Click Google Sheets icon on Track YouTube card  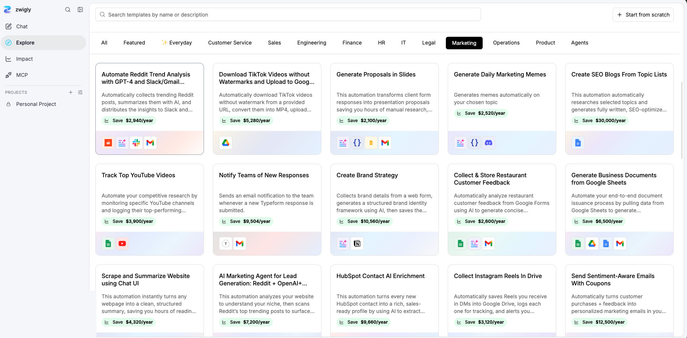pos(108,243)
